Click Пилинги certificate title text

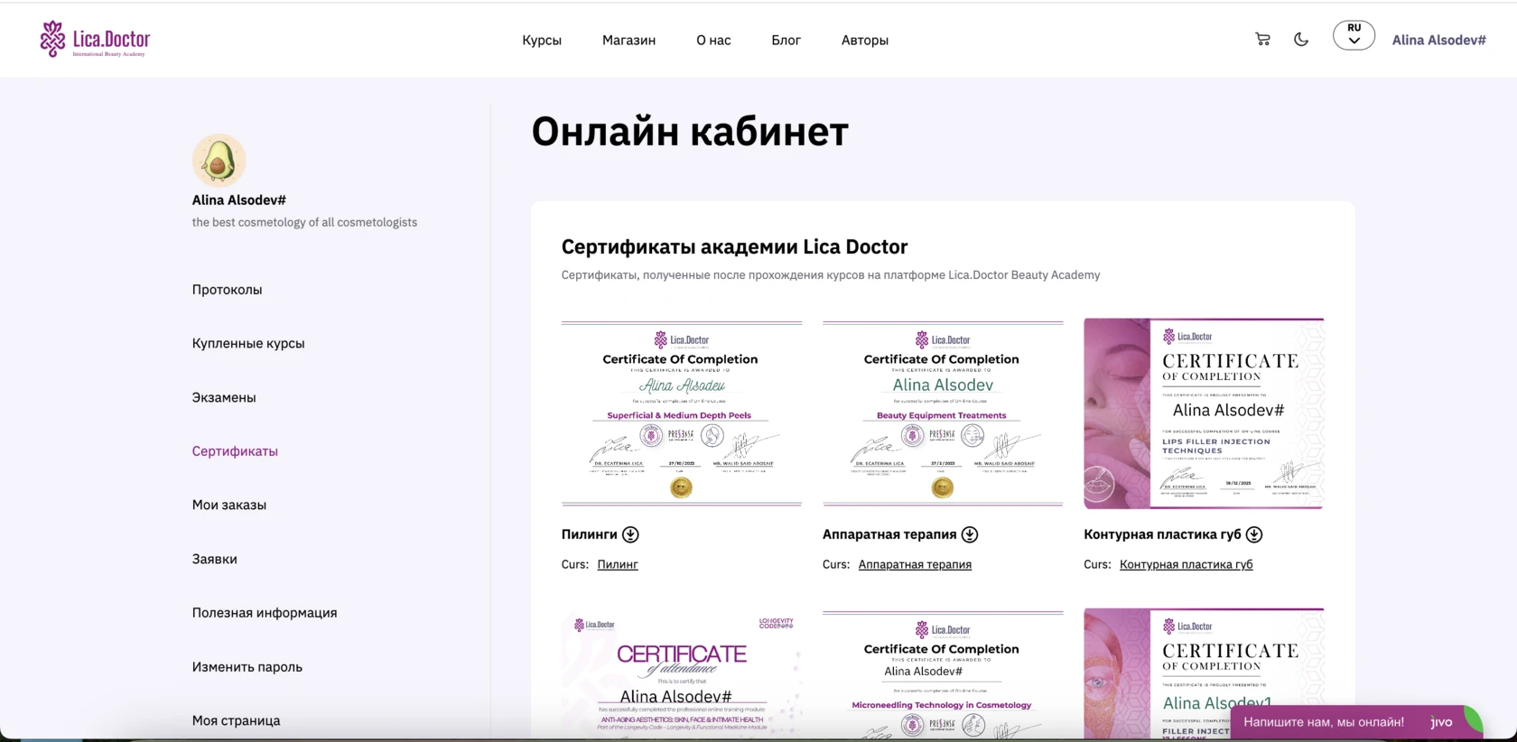tap(590, 534)
